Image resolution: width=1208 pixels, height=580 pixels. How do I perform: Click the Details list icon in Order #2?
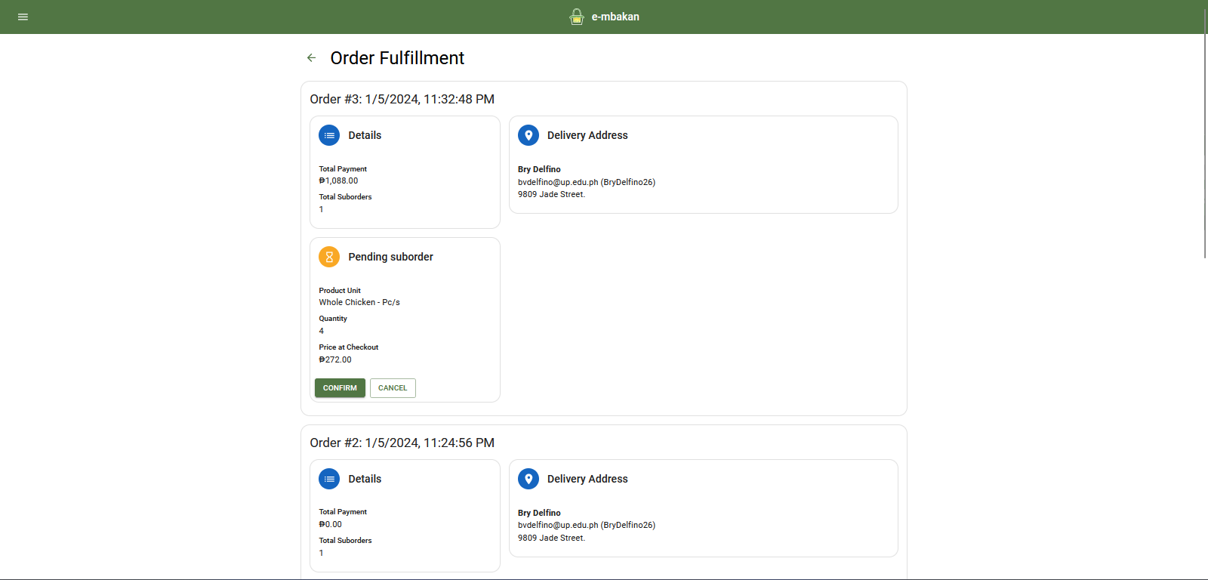329,479
